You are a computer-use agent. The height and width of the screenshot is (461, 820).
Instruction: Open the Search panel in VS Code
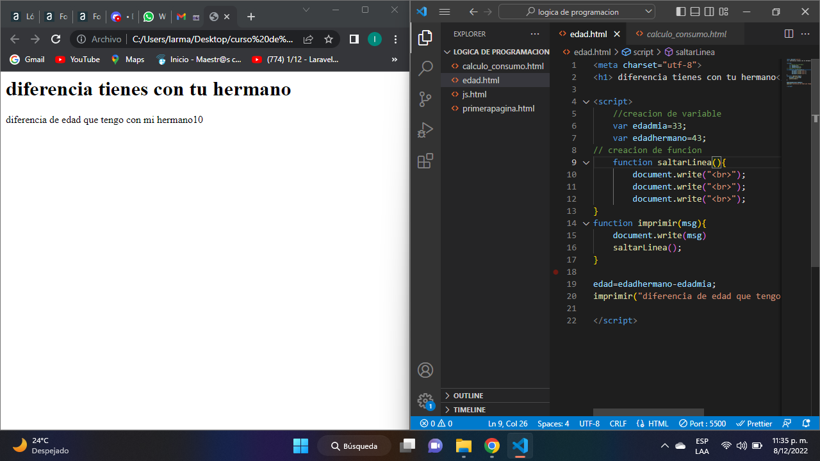pos(425,67)
